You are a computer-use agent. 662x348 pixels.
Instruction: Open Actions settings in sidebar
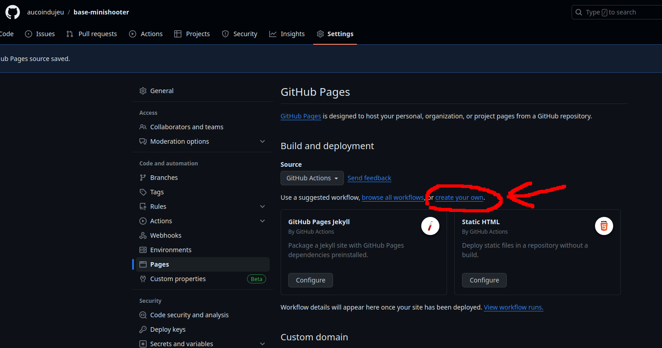203,221
